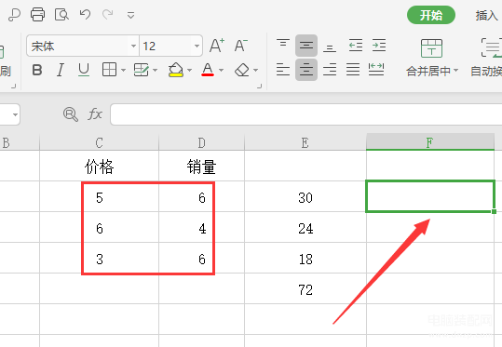Expand the borders dropdown arrow
This screenshot has height=347, width=502.
[123, 70]
